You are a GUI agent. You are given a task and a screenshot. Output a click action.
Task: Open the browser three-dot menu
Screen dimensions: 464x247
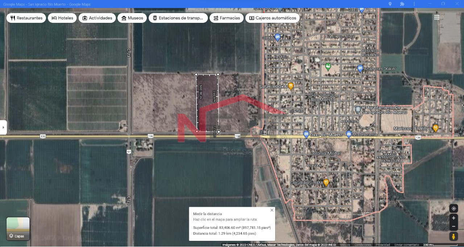(x=414, y=4)
